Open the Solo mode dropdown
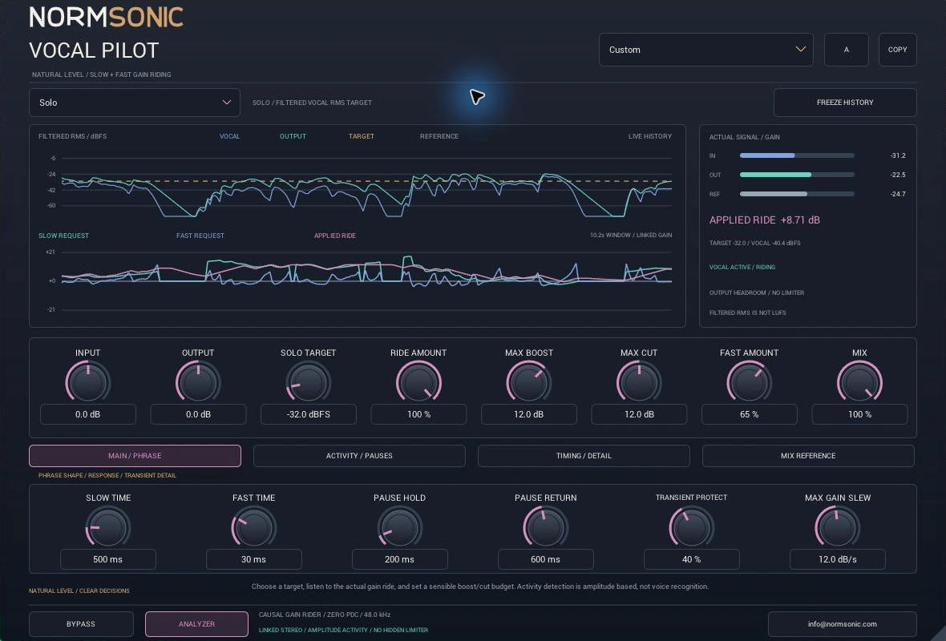946x641 pixels. [135, 103]
